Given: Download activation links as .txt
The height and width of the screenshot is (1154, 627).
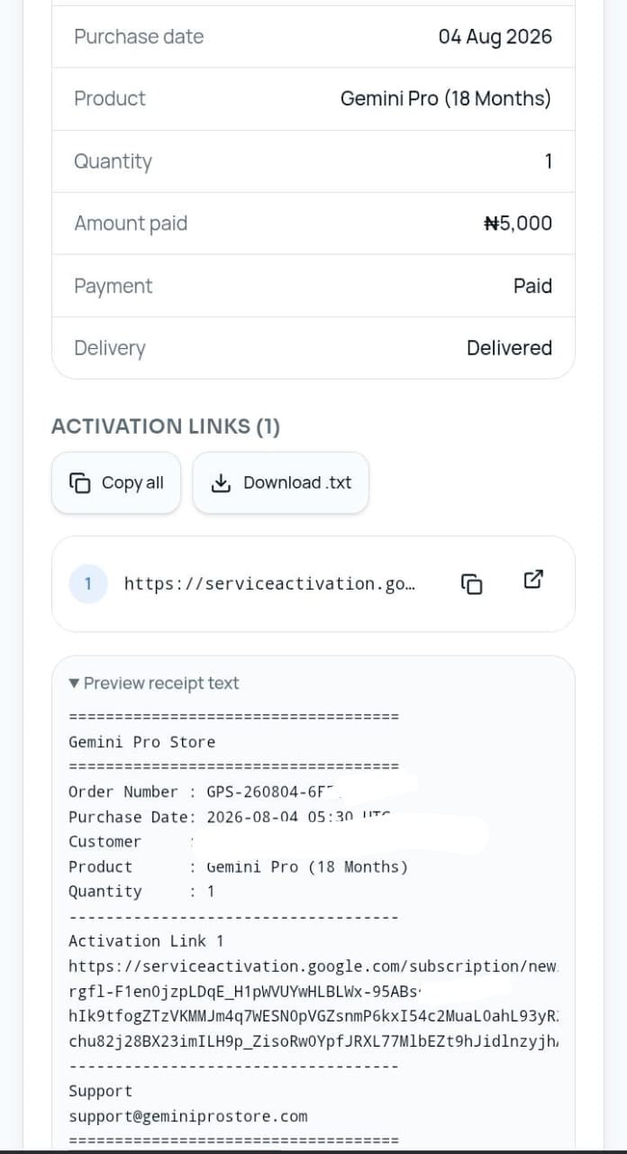Looking at the screenshot, I should coord(281,482).
